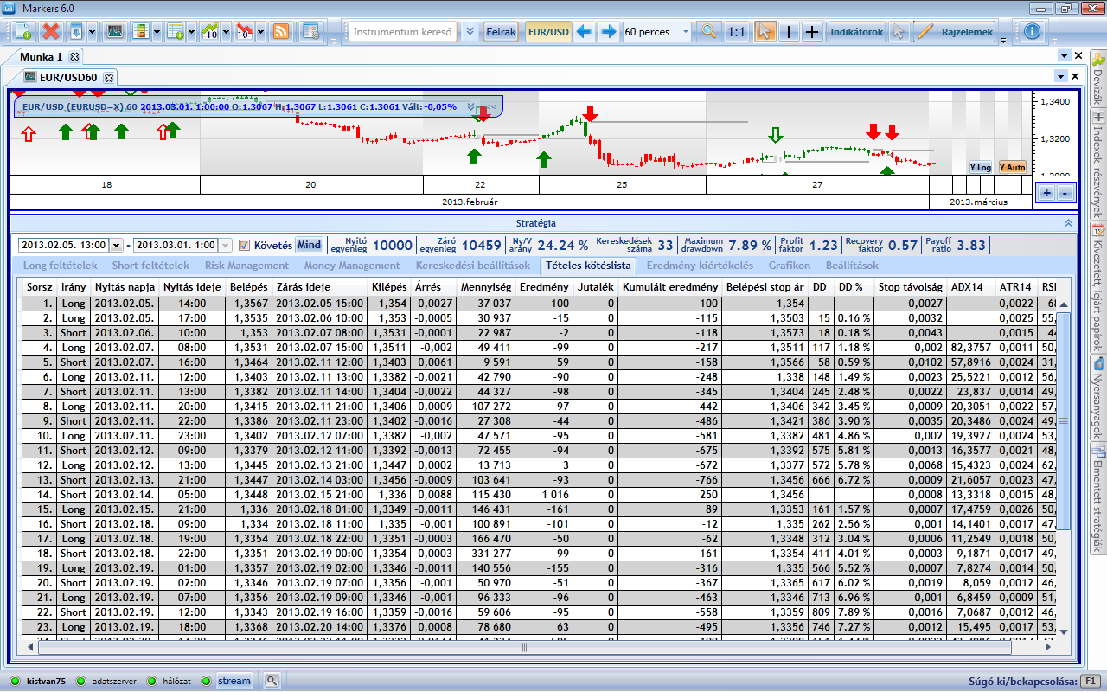
Task: Open chart tab list dropdown arrow
Action: pyautogui.click(x=1060, y=77)
